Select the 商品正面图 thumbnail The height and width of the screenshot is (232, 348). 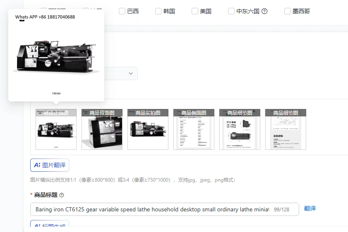[56, 129]
